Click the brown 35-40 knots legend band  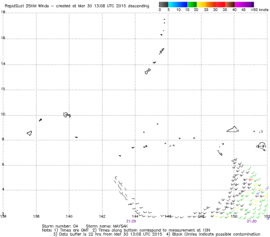(x=230, y=4)
